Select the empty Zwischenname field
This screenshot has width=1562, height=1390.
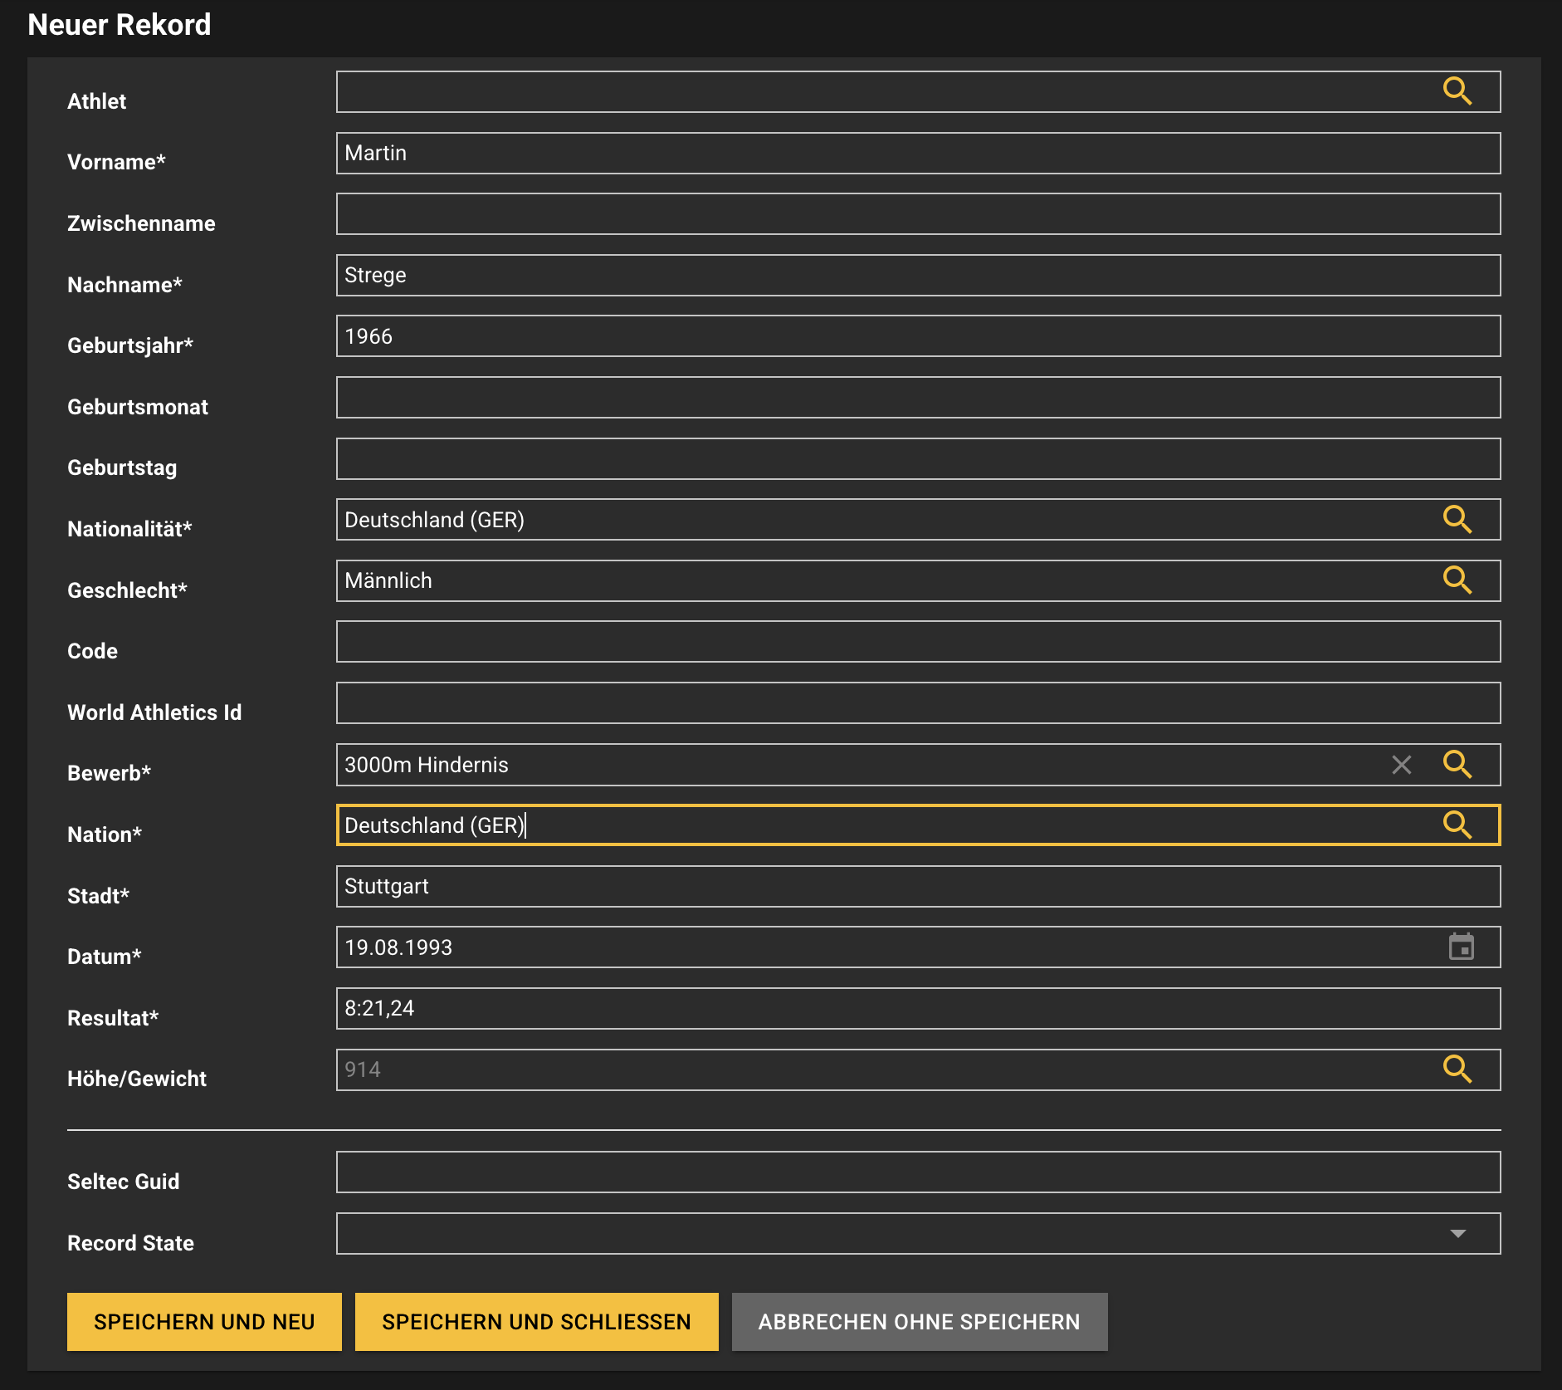point(918,214)
